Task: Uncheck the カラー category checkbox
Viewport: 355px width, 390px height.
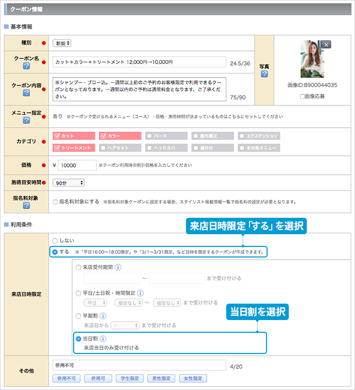Action: coord(103,136)
